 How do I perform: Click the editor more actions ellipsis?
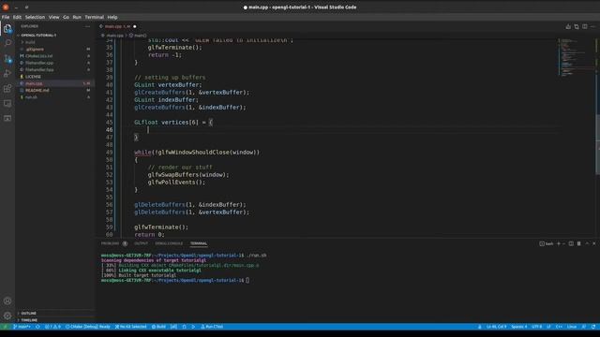593,26
